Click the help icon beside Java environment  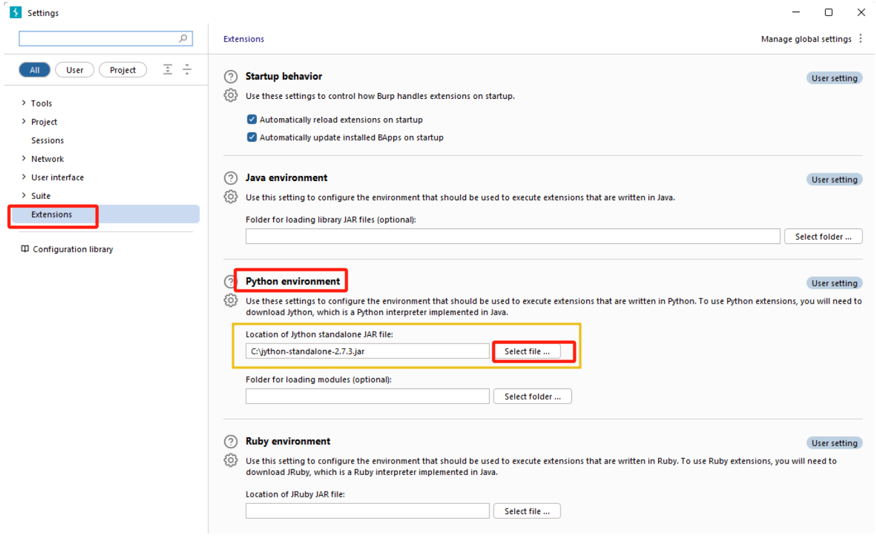(x=231, y=178)
